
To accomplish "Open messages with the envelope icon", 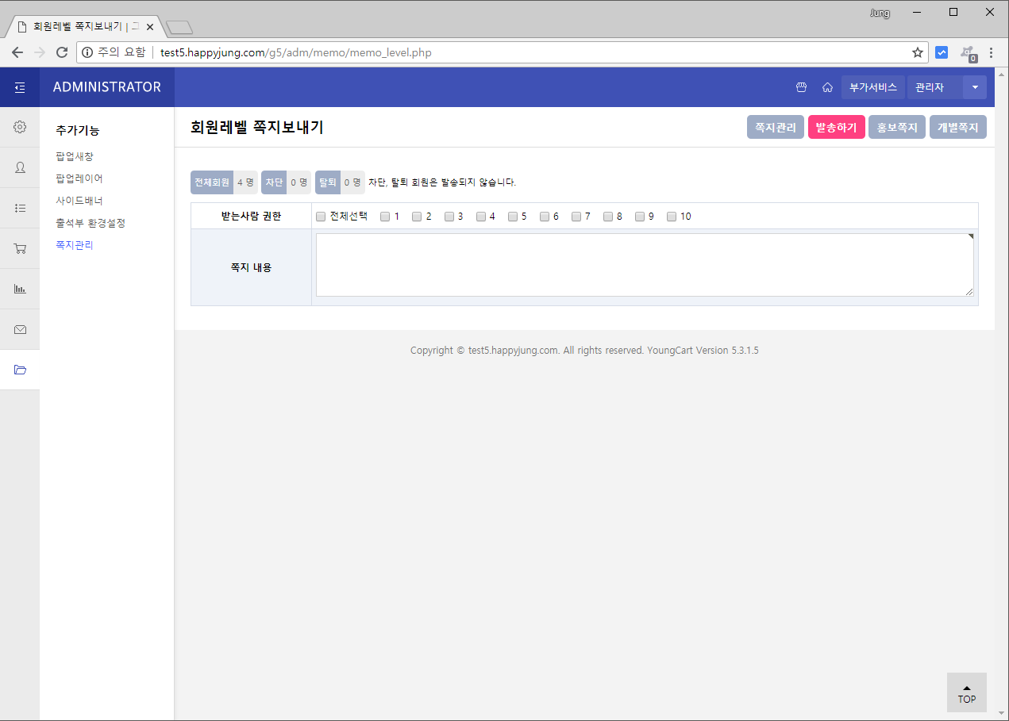I will click(19, 329).
